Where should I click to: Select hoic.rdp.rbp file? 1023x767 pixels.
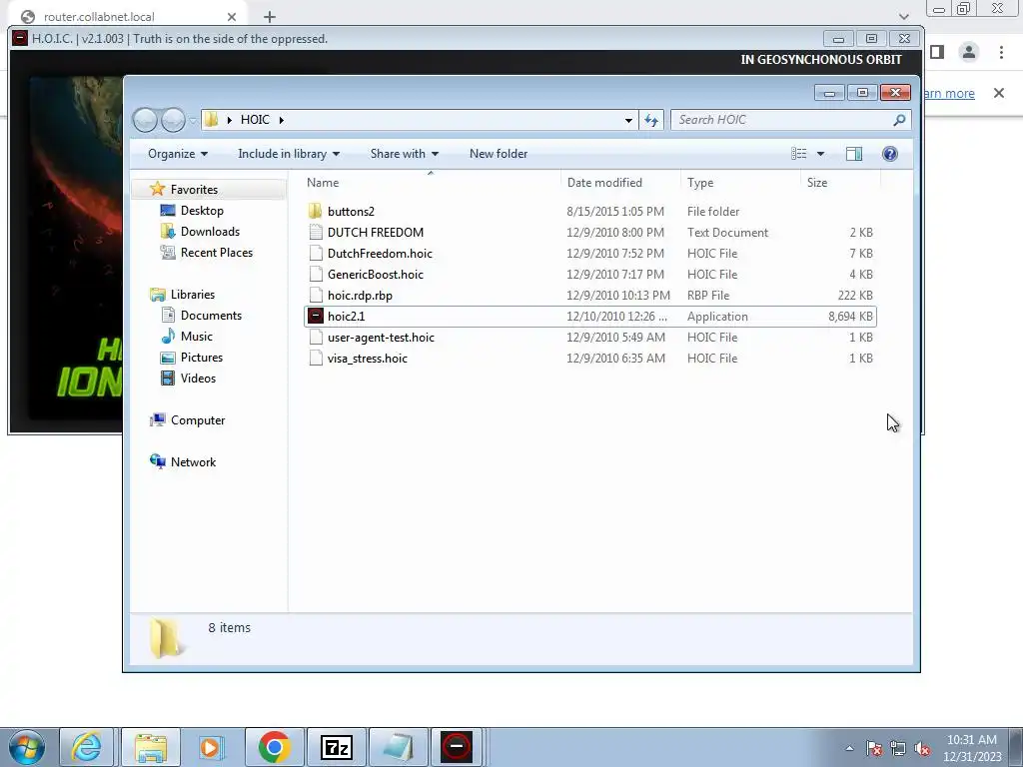click(360, 295)
